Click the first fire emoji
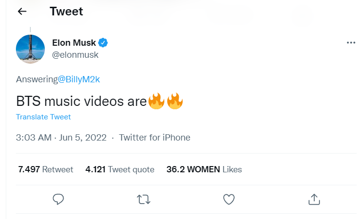 157,102
